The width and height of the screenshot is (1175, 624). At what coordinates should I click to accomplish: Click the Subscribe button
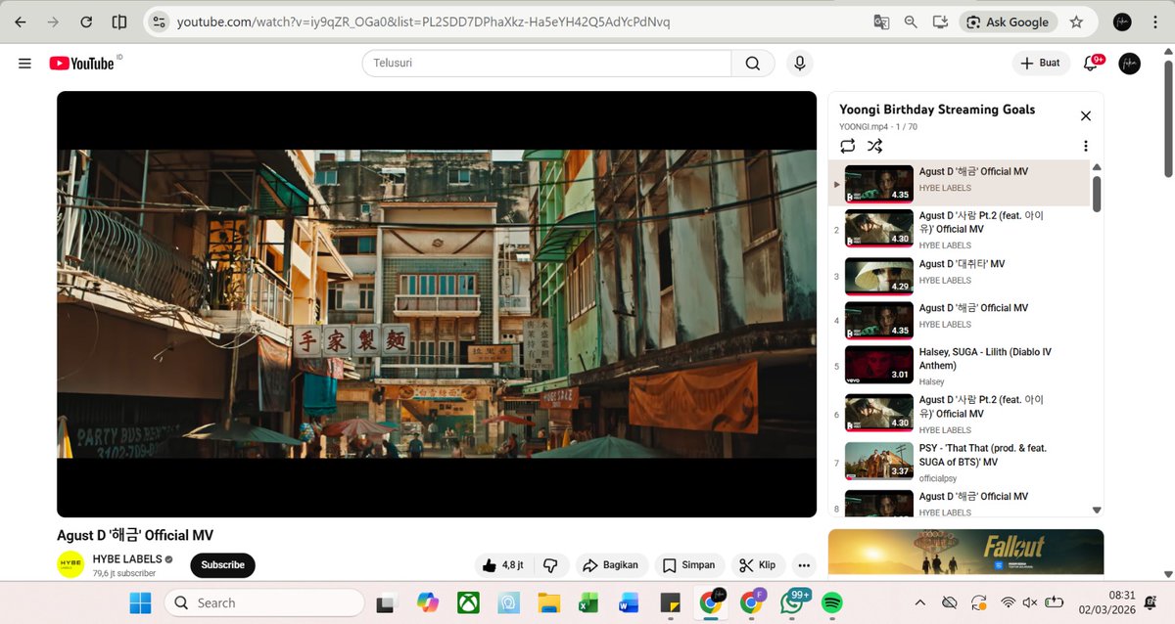coord(222,565)
